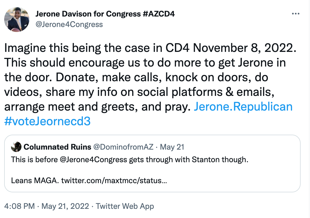Screen dimensions: 310x218
Task: Click the May 21 date in quoted tweet
Action: pos(172,147)
